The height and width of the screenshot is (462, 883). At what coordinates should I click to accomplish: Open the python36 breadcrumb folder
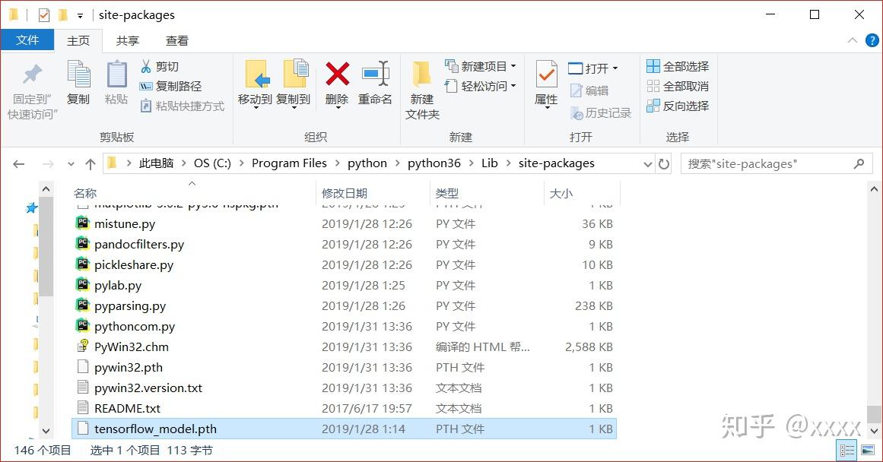434,163
